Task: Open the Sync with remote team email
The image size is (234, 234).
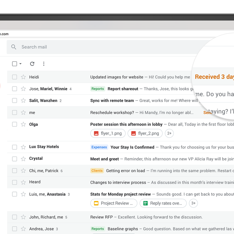Action: 112,101
